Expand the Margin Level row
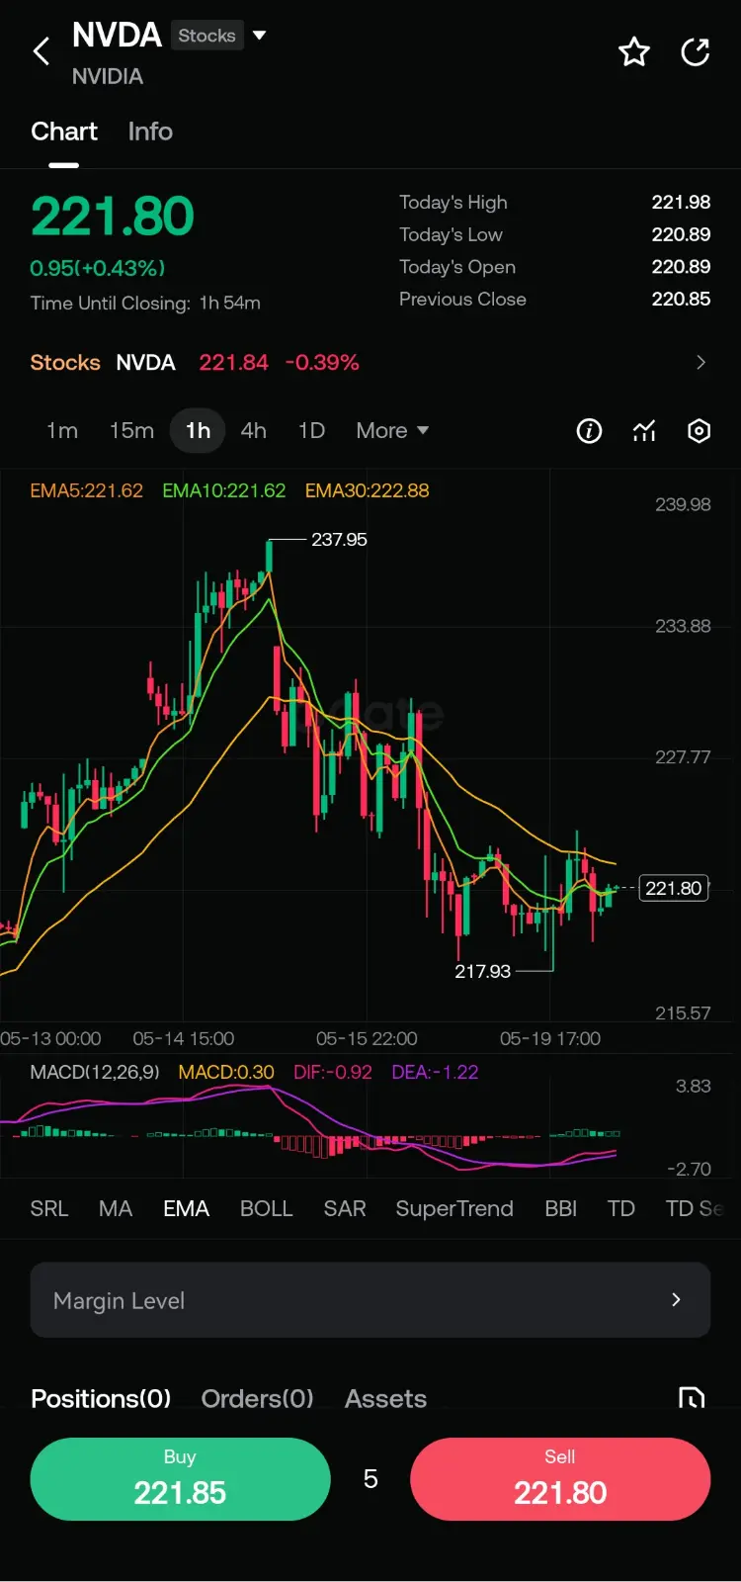This screenshot has height=1582, width=741. (370, 1300)
